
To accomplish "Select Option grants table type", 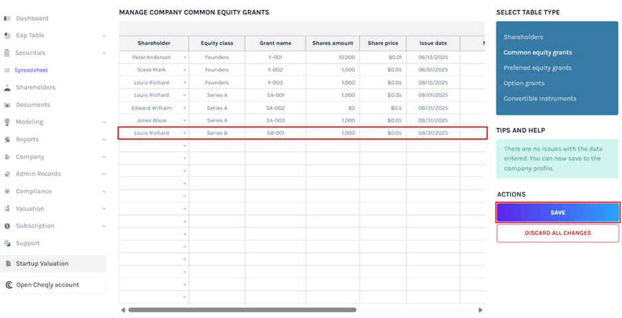I will coord(524,83).
